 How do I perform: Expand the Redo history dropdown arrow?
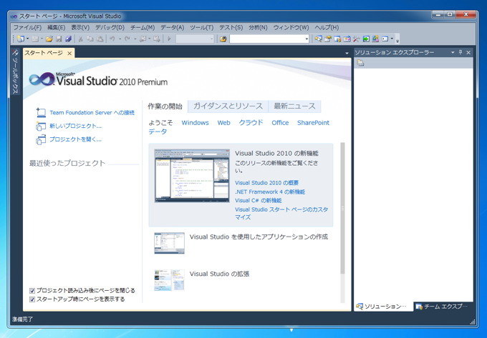coord(135,39)
